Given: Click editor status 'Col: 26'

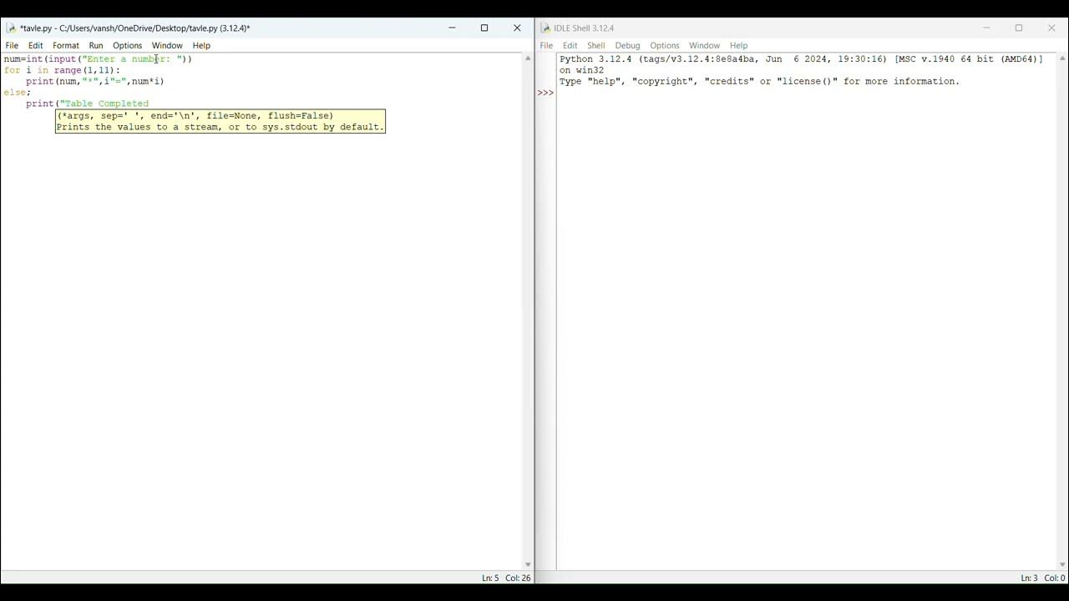Looking at the screenshot, I should (x=518, y=578).
